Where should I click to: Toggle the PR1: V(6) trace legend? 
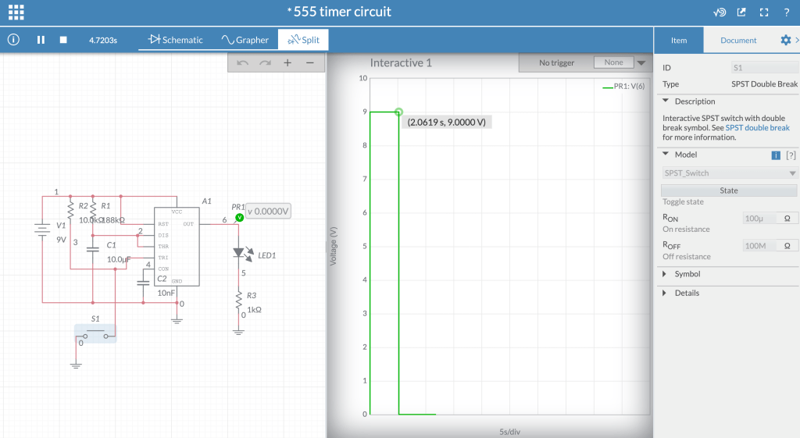623,87
